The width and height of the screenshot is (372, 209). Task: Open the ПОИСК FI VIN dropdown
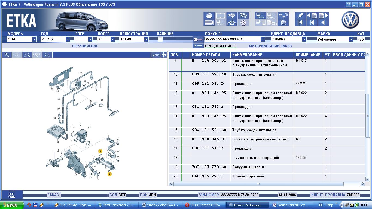pos(263,39)
